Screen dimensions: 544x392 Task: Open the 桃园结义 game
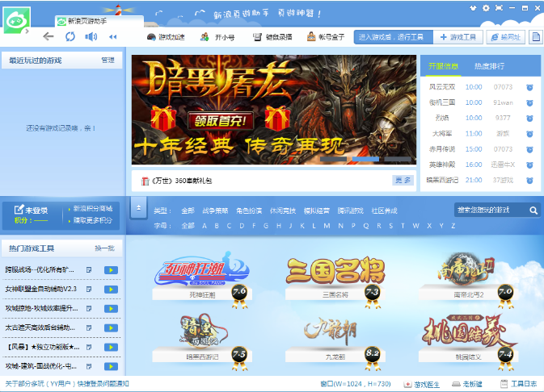468,340
